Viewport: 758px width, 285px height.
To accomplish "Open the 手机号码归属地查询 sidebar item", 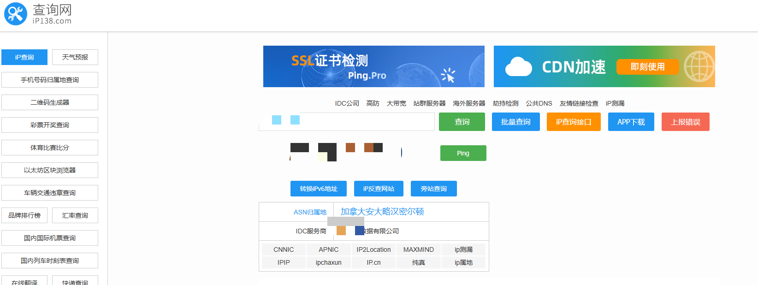I will pos(50,80).
